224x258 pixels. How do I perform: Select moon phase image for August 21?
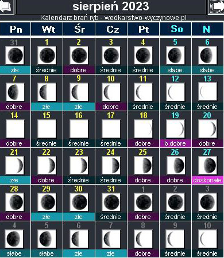click(15, 165)
